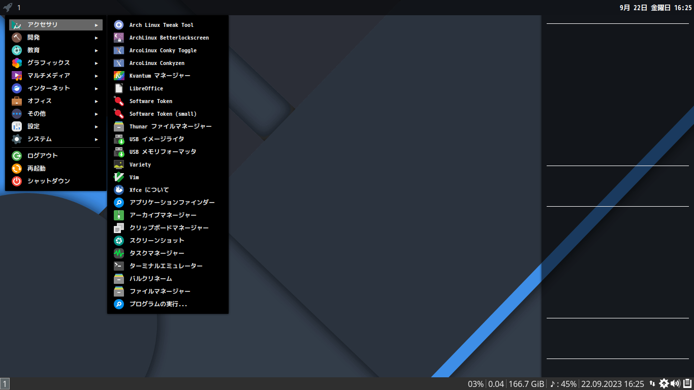Viewport: 694px width, 390px height.
Task: Open the オフィス briefcase icon
Action: pos(17,101)
